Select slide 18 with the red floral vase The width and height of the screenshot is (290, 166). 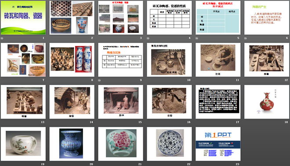pyautogui.click(x=267, y=102)
